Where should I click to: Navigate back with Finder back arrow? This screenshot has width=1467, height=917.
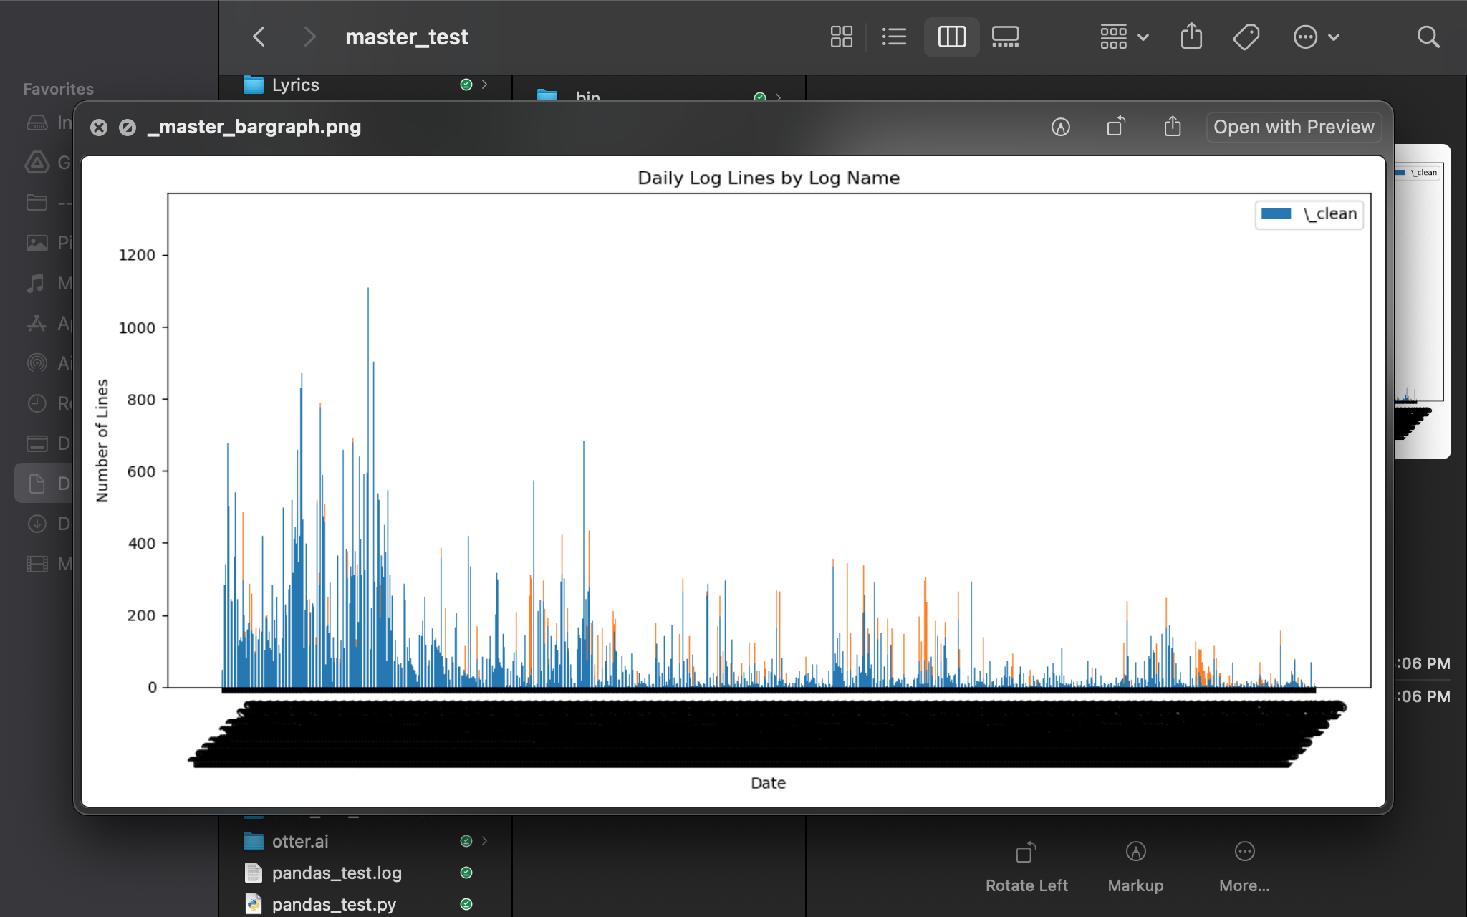[259, 37]
